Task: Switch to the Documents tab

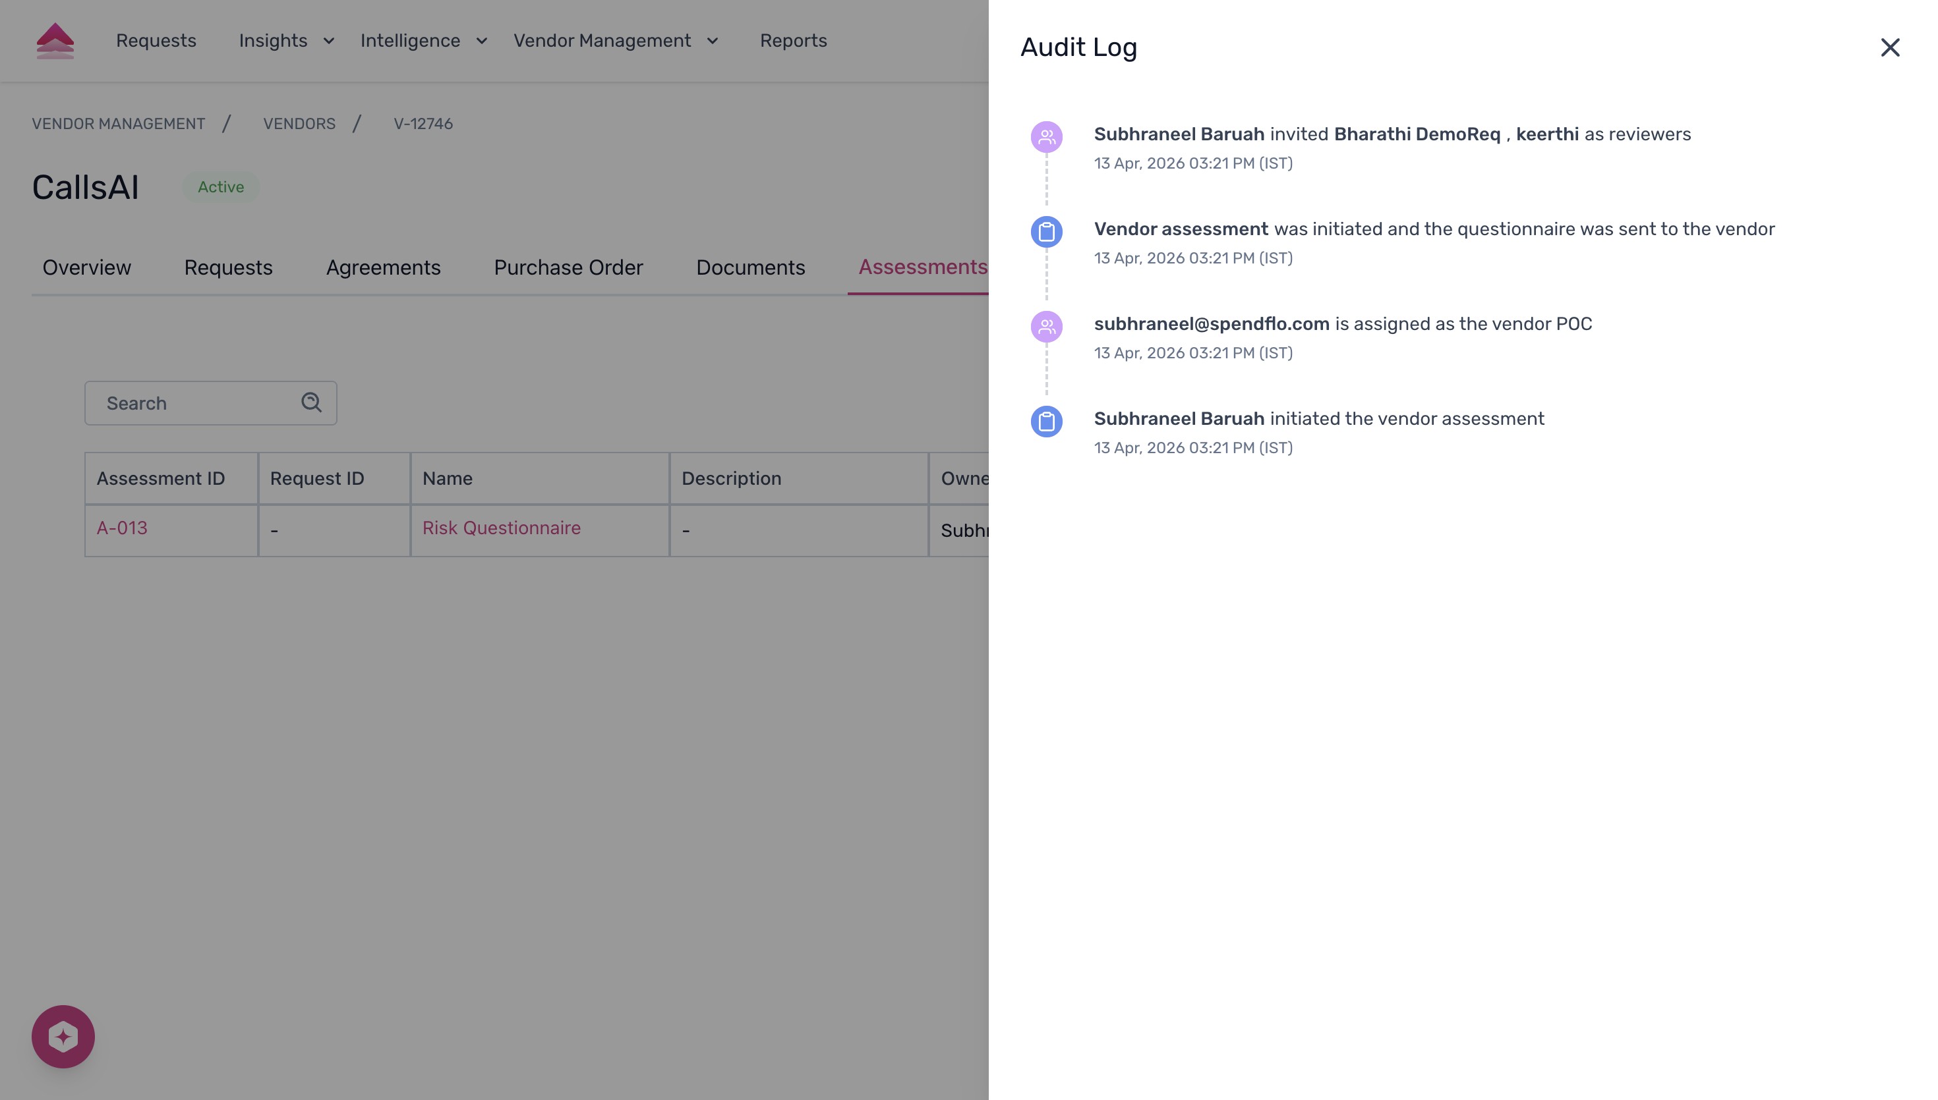Action: 749,267
